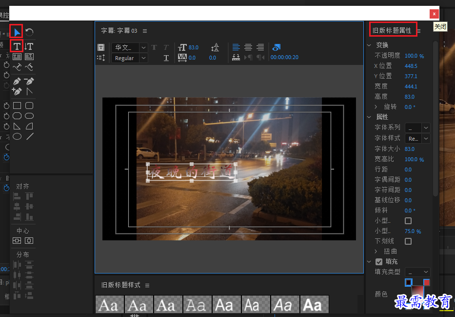Image resolution: width=455 pixels, height=317 pixels.
Task: Toggle the show background video icon
Action: click(276, 47)
